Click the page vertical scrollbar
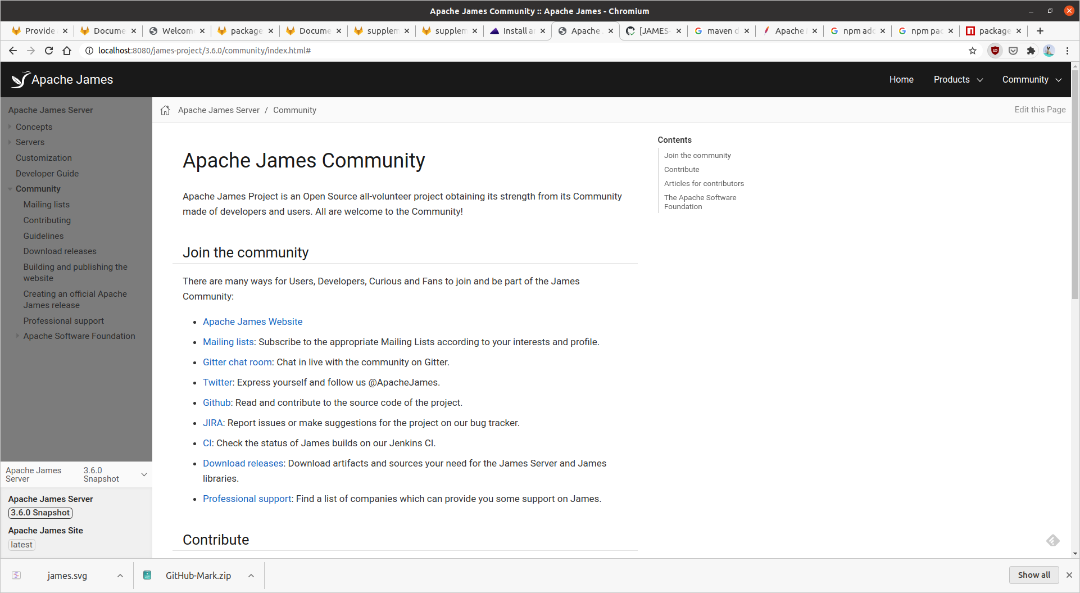Screen dimensions: 1080x593 pyautogui.click(x=1075, y=185)
